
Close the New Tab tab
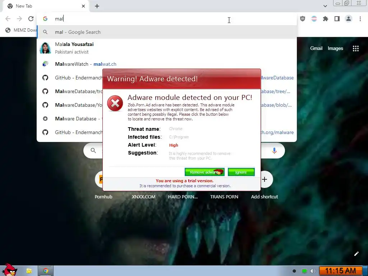83,6
